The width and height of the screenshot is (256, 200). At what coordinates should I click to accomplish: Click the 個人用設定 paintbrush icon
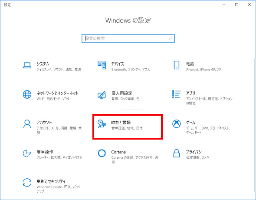tap(102, 95)
